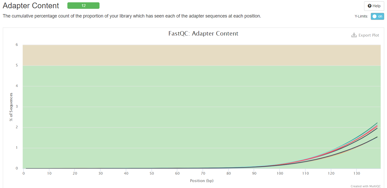
Task: Select the cumulative percentage description text
Action: point(131,16)
